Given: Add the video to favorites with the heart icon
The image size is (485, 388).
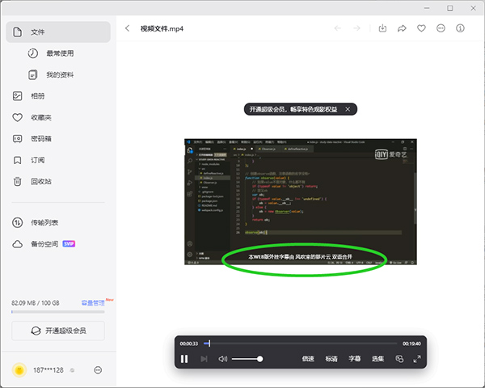Looking at the screenshot, I should point(421,28).
